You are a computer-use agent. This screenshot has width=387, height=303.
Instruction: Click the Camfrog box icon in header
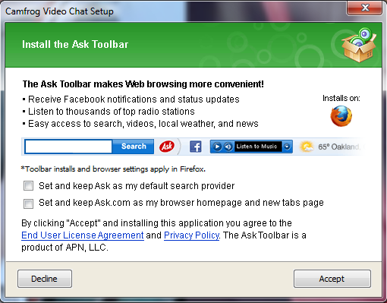[359, 45]
